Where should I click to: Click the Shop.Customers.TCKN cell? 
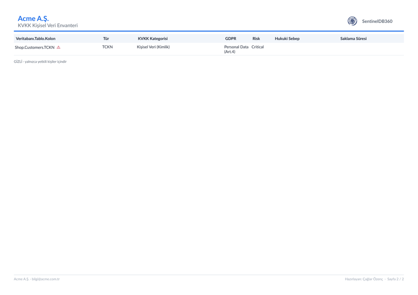pos(35,47)
